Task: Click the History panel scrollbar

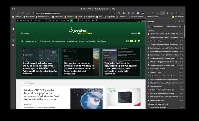Action: [184, 31]
